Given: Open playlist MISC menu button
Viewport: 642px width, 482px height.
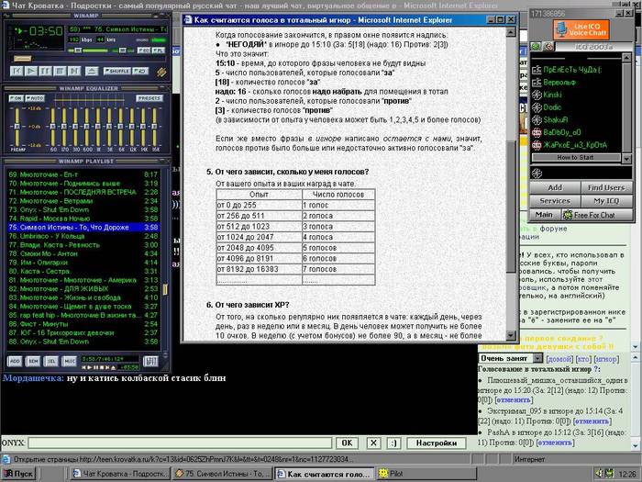Looking at the screenshot, I should 69,361.
